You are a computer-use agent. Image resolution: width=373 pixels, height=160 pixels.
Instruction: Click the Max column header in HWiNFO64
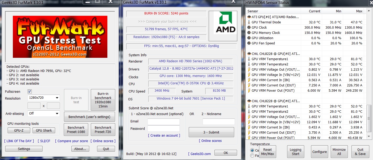coord(353,11)
